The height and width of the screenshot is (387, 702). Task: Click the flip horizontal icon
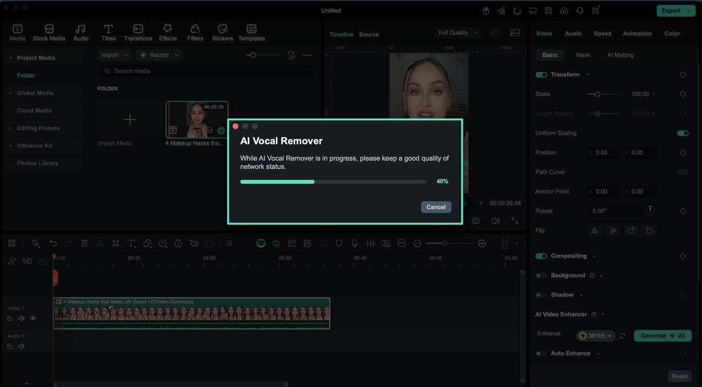(595, 231)
